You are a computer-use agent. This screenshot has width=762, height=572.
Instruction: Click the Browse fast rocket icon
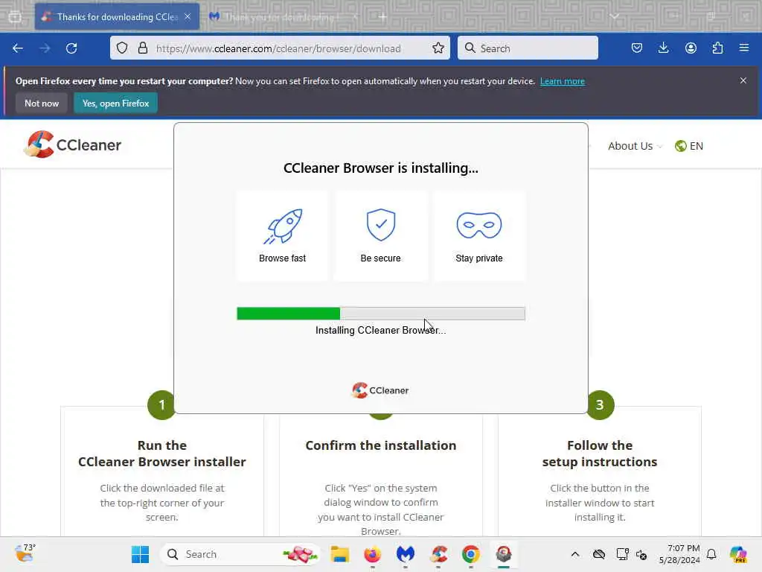[283, 226]
